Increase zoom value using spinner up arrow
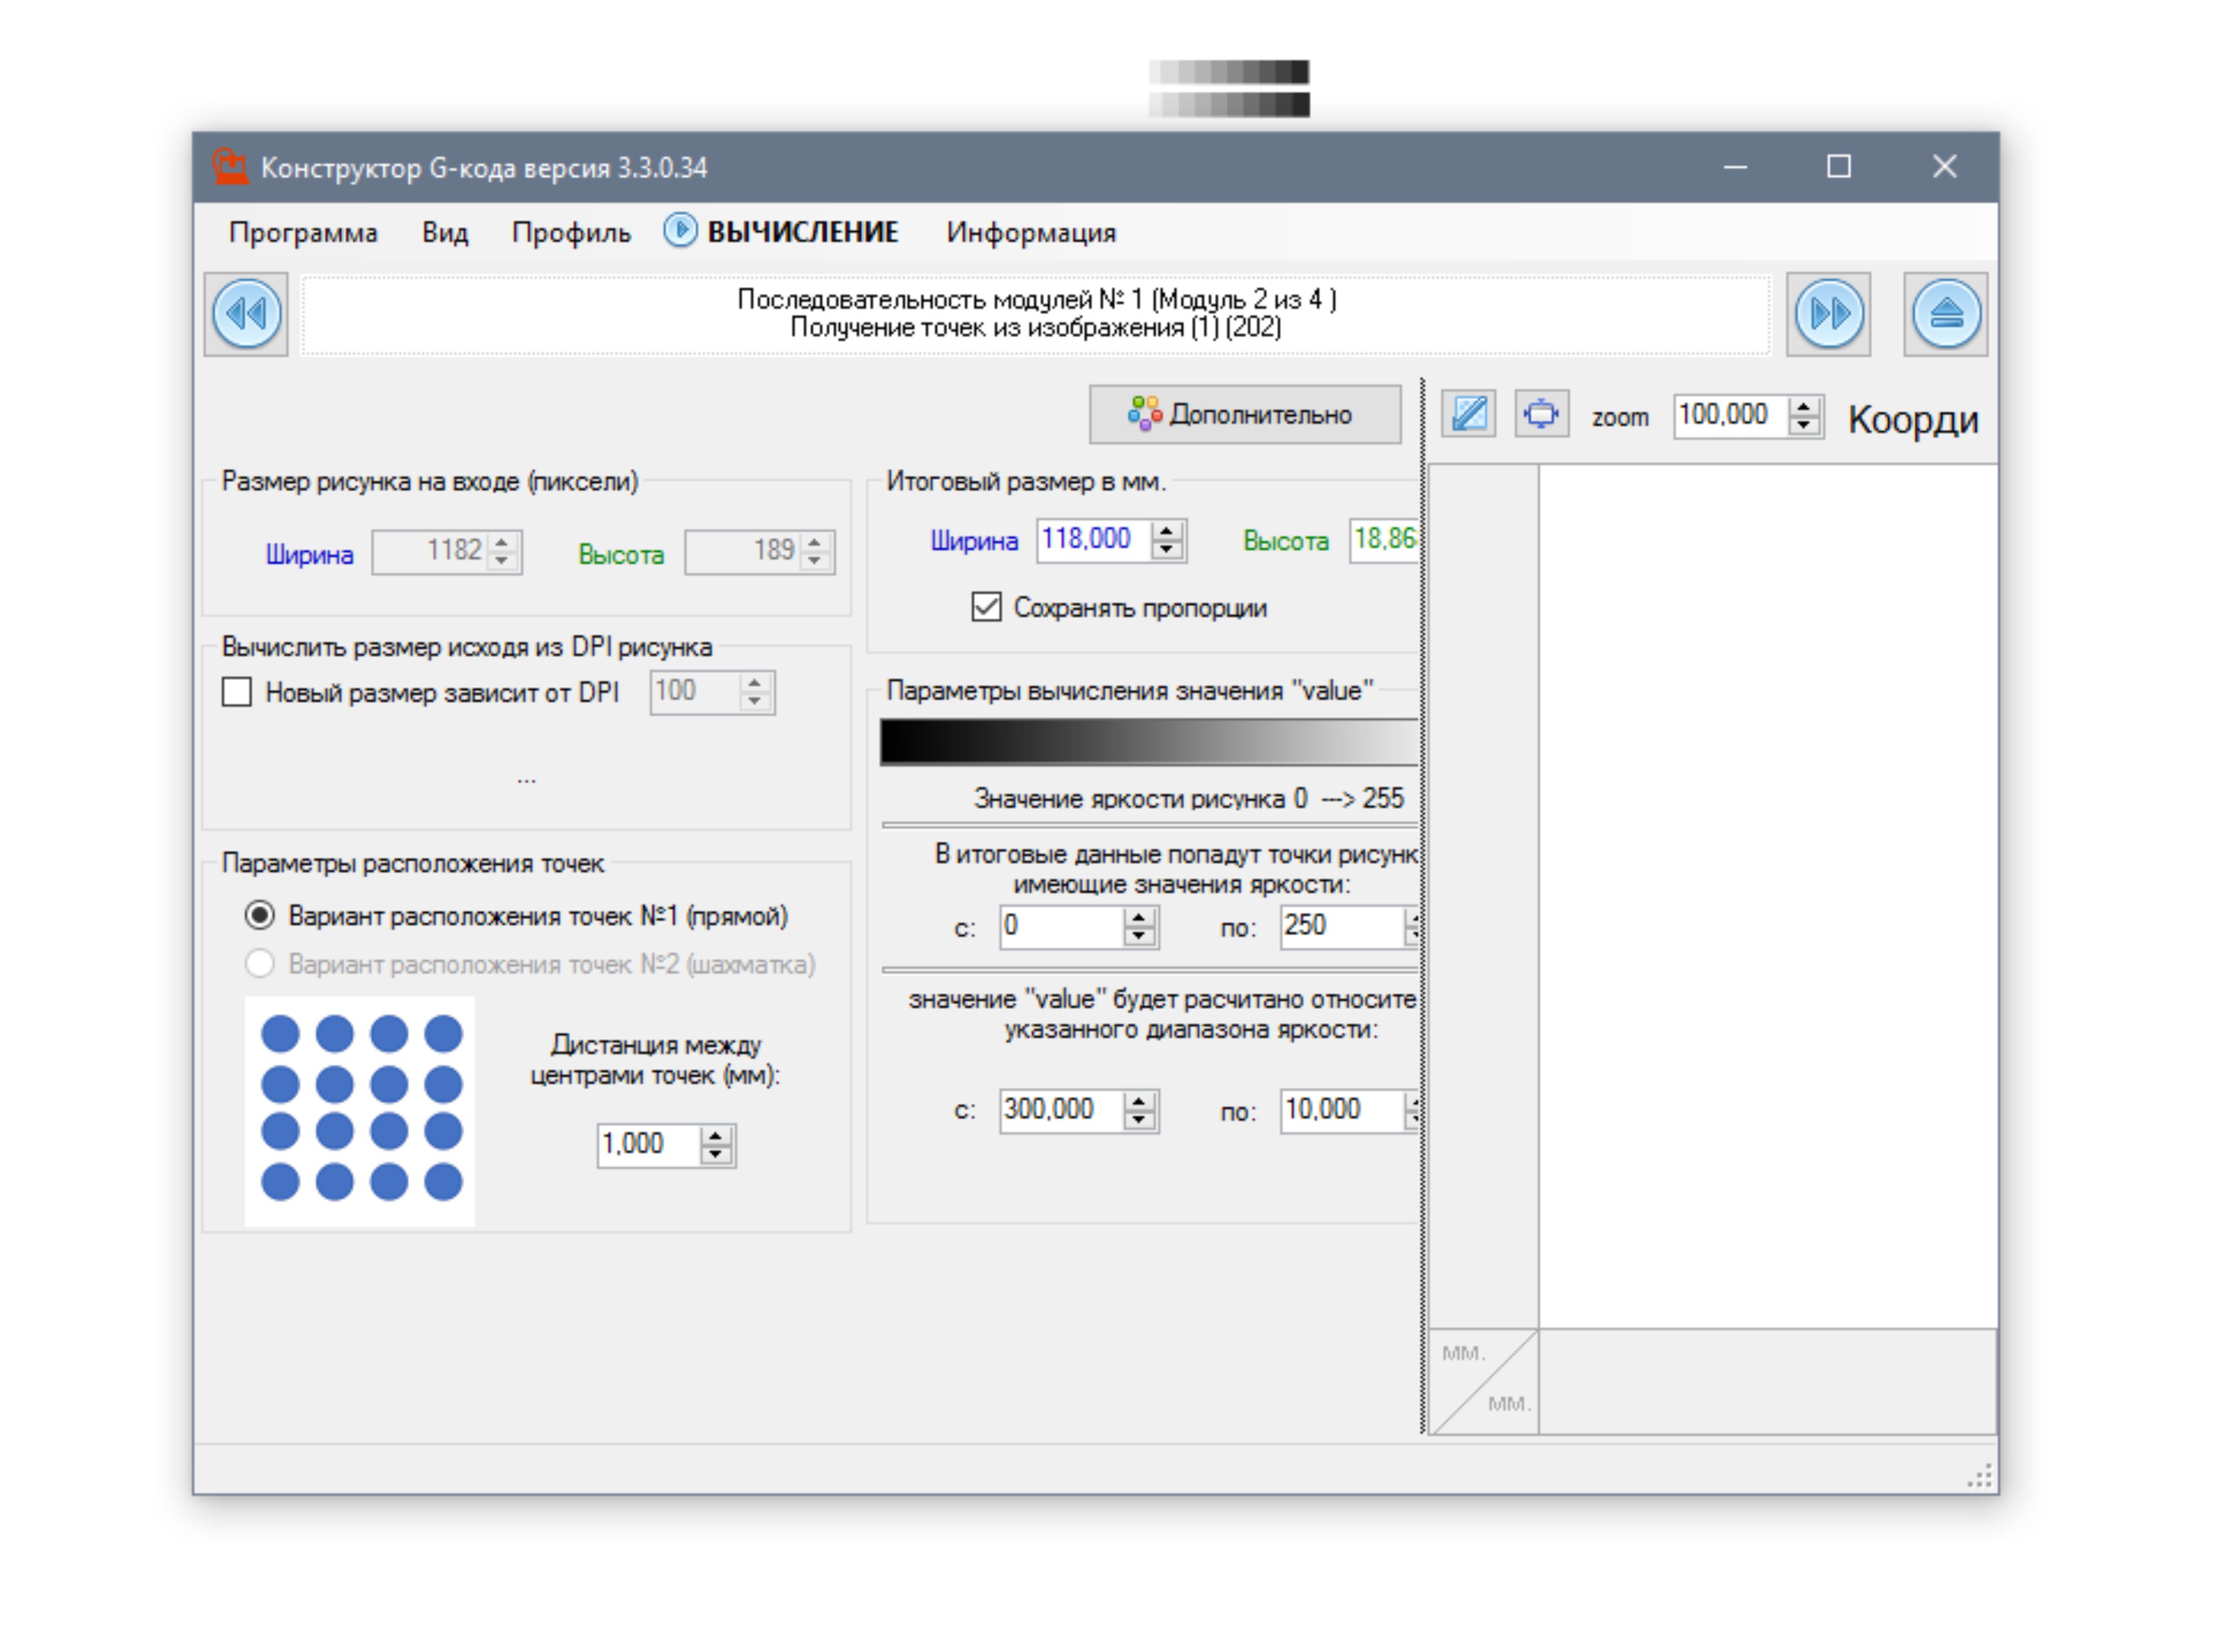2213x1652 pixels. 1803,406
